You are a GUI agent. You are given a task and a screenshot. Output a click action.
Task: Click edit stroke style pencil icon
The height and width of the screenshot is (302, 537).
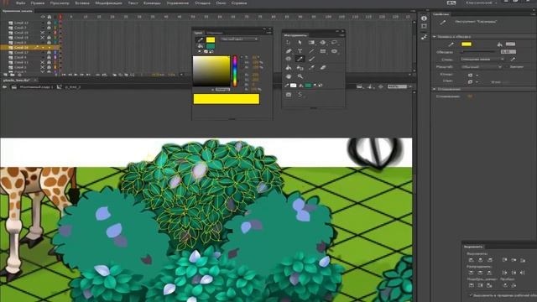(x=513, y=60)
